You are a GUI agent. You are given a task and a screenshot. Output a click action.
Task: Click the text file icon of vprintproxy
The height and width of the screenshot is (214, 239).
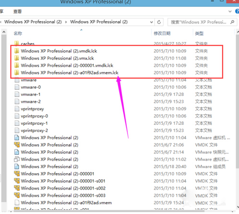pyautogui.click(x=17, y=108)
